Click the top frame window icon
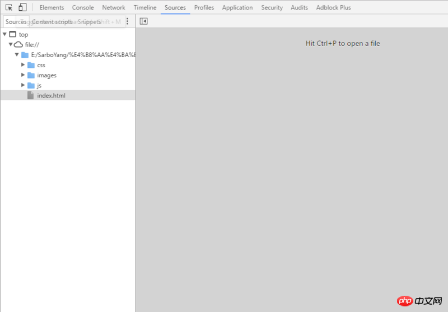 pos(12,34)
